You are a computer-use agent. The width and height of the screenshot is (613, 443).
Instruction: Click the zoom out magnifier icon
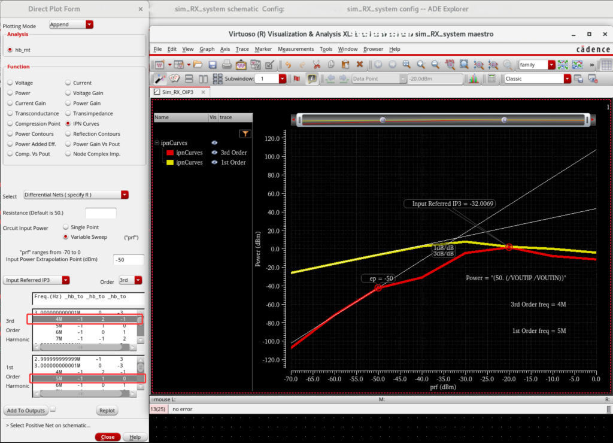435,65
